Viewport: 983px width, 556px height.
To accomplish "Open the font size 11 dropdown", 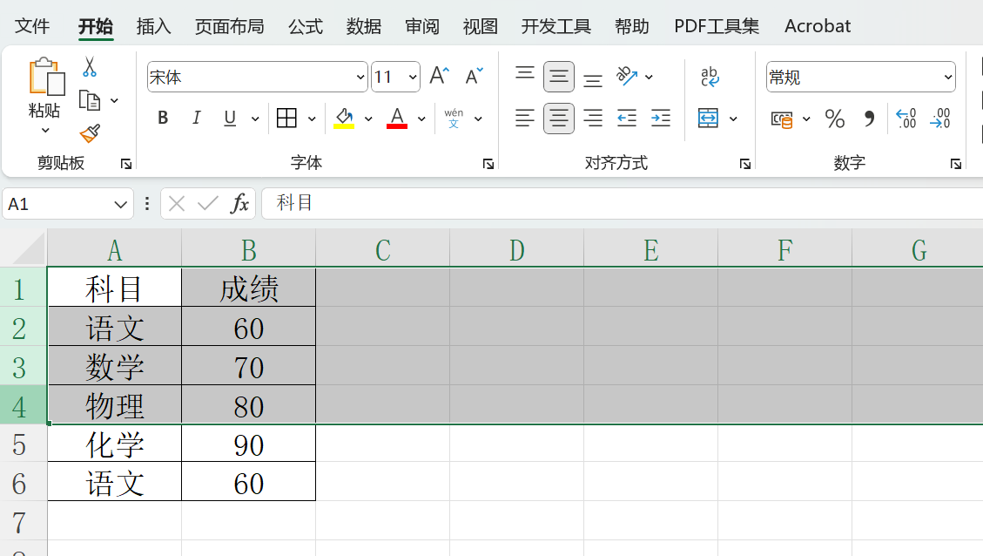I will point(413,78).
